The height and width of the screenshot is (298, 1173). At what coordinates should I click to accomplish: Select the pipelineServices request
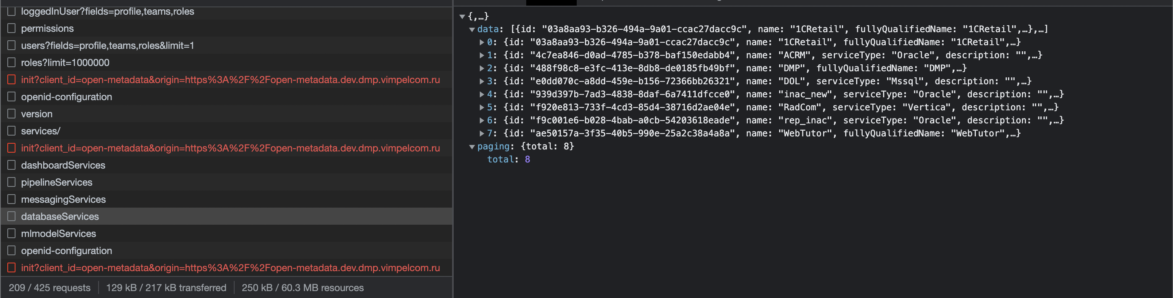226,182
